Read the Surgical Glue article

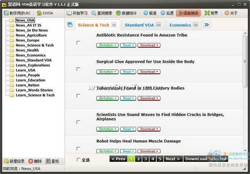[x=128, y=72]
